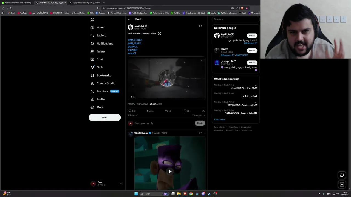Screen dimensions: 351x197
Task: Open account menu dots next to Task
Action: click(121, 184)
